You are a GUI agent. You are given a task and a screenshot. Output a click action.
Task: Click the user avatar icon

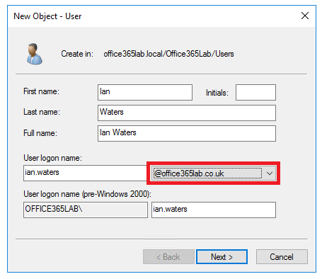coord(35,54)
